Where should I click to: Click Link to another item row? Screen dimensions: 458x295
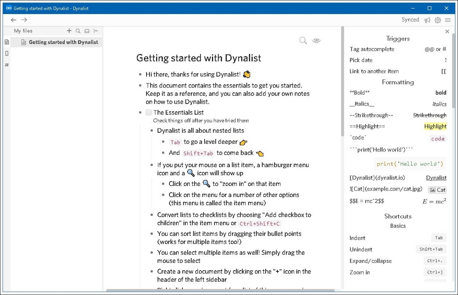click(x=398, y=71)
